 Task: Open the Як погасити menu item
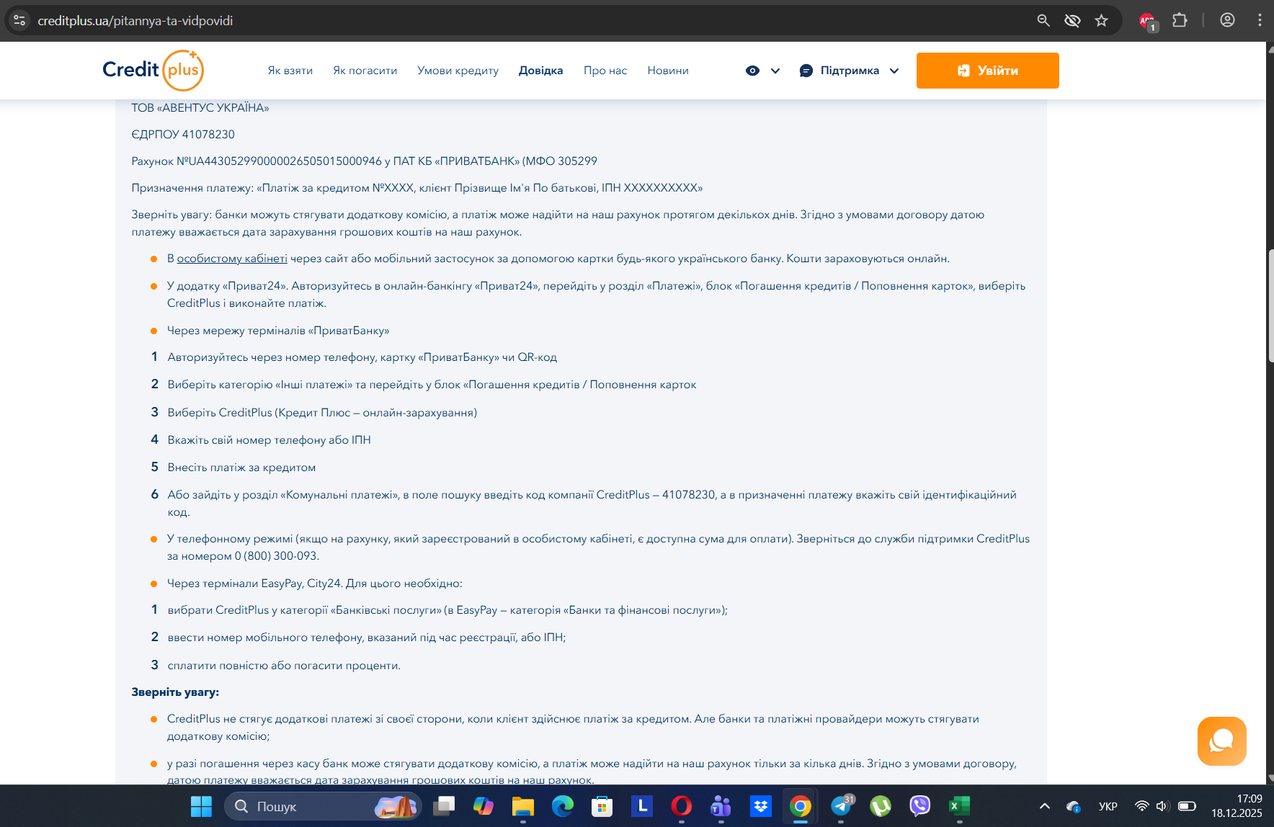(365, 71)
